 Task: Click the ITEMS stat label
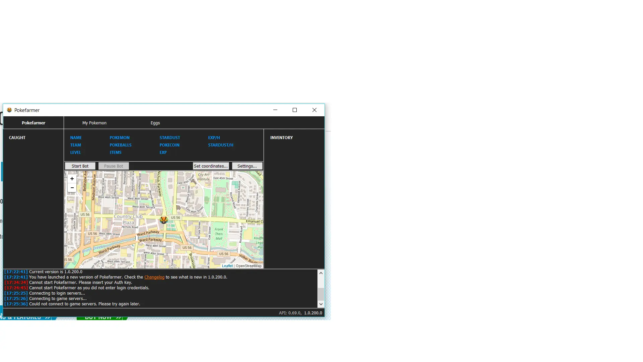pyautogui.click(x=116, y=153)
